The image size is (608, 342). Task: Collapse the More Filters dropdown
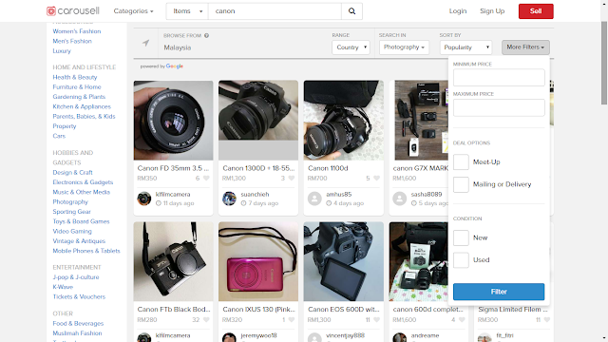(x=525, y=47)
